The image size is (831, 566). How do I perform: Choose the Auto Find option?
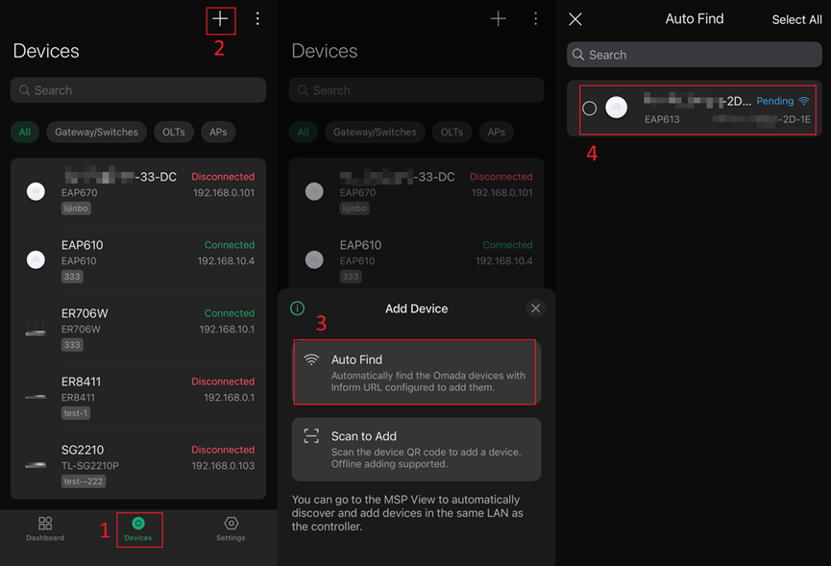tap(414, 371)
